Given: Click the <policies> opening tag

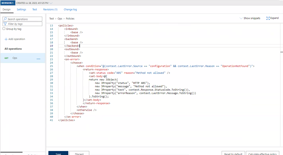Looking at the screenshot, I should click(66, 26).
